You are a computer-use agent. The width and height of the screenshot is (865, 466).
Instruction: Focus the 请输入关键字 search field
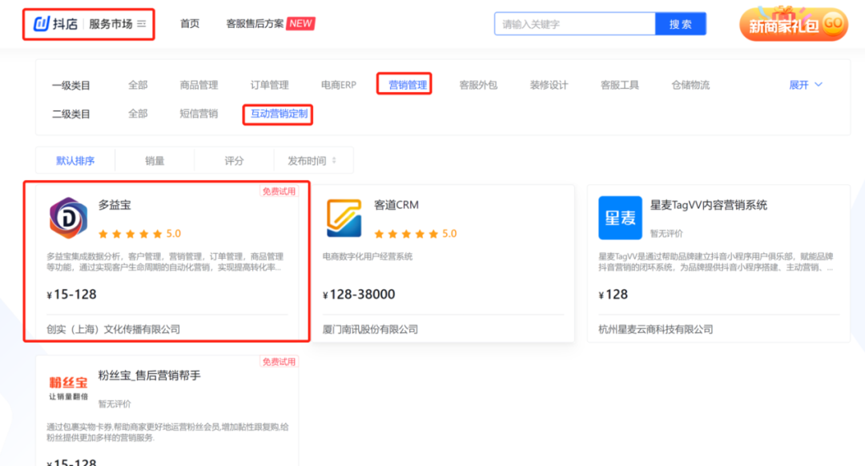(x=575, y=24)
